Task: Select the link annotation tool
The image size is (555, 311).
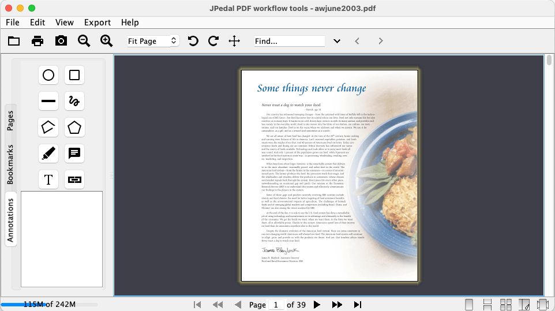Action: coord(74,179)
